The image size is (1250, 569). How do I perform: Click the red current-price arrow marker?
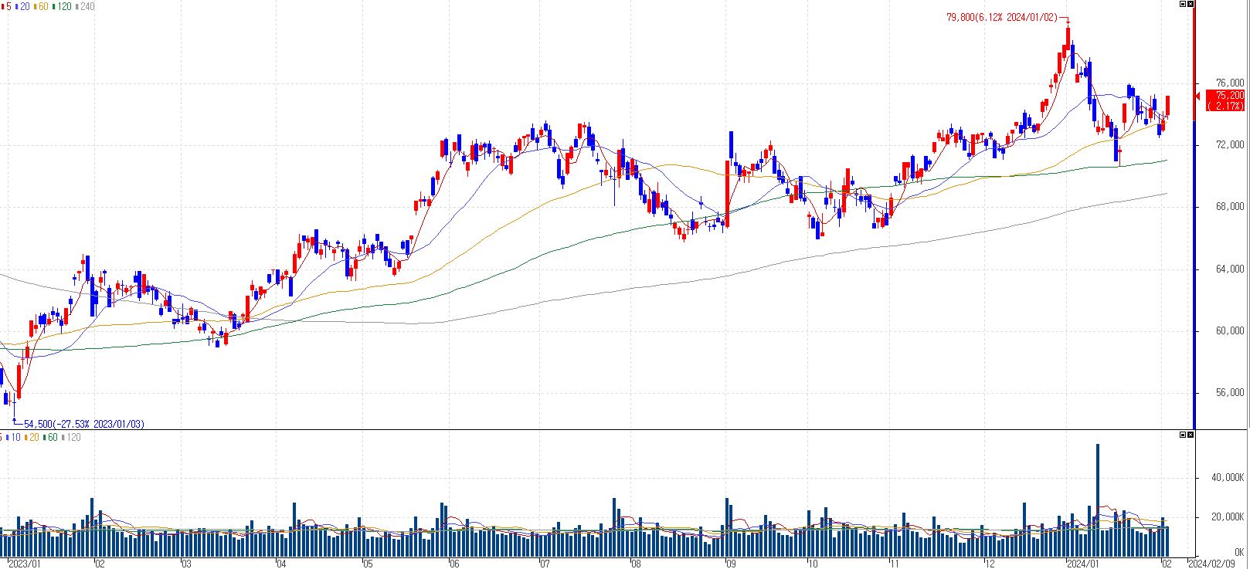(x=1199, y=96)
